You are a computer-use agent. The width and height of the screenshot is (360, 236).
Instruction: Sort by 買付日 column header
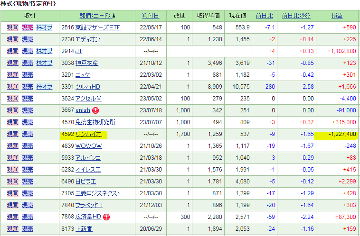[x=151, y=16]
